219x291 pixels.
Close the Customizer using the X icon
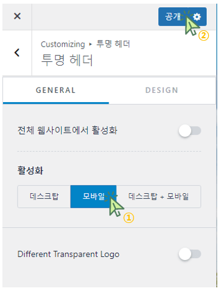tap(17, 16)
